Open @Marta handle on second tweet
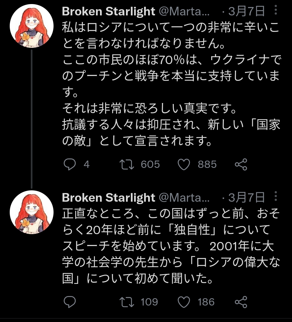Image resolution: width=292 pixels, height=322 pixels. tap(184, 198)
